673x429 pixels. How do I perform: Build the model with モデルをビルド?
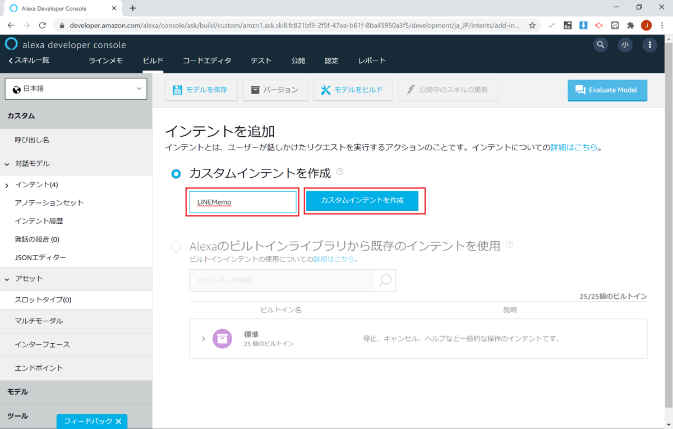pyautogui.click(x=353, y=90)
